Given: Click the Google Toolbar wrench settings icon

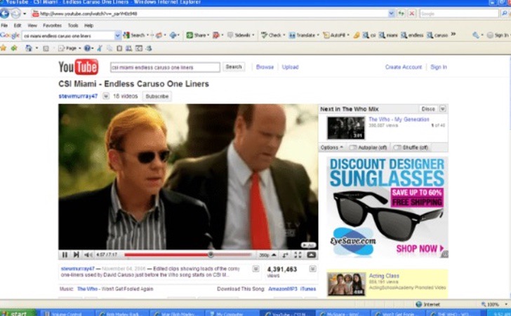Looking at the screenshot, I should [476, 35].
